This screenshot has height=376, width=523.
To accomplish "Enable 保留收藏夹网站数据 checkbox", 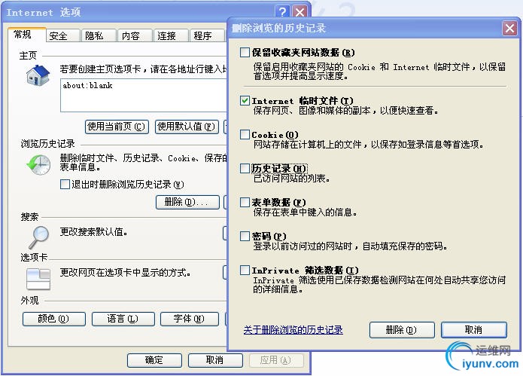I will click(x=245, y=52).
